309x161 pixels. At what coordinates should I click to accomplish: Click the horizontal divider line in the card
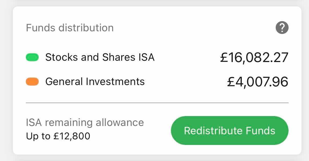(x=157, y=103)
